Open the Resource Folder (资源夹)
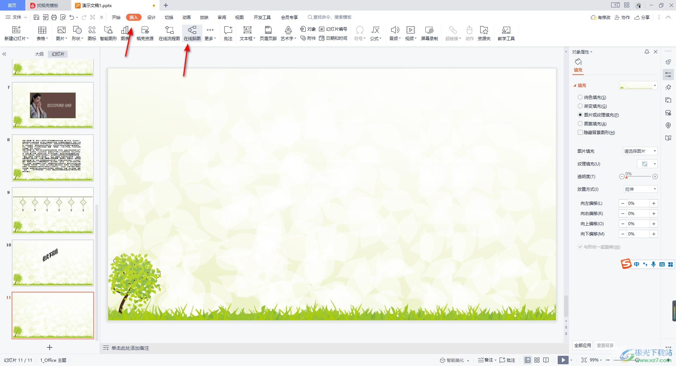The width and height of the screenshot is (676, 366). pos(484,33)
